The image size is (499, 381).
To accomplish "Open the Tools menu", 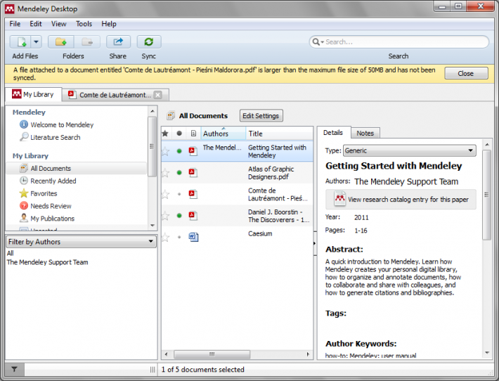I will (84, 24).
